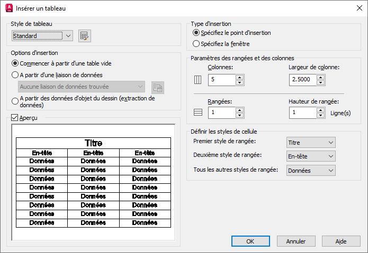Increase the Rangées count with up arrow
The image size is (368, 253).
pyautogui.click(x=239, y=110)
